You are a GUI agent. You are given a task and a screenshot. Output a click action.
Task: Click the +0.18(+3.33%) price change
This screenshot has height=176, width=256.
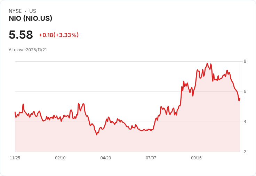(x=59, y=35)
